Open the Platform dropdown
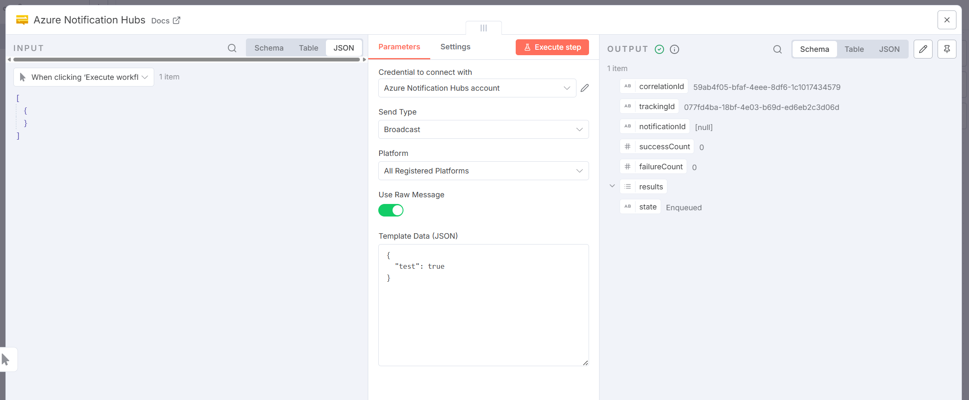This screenshot has width=969, height=400. pos(483,171)
